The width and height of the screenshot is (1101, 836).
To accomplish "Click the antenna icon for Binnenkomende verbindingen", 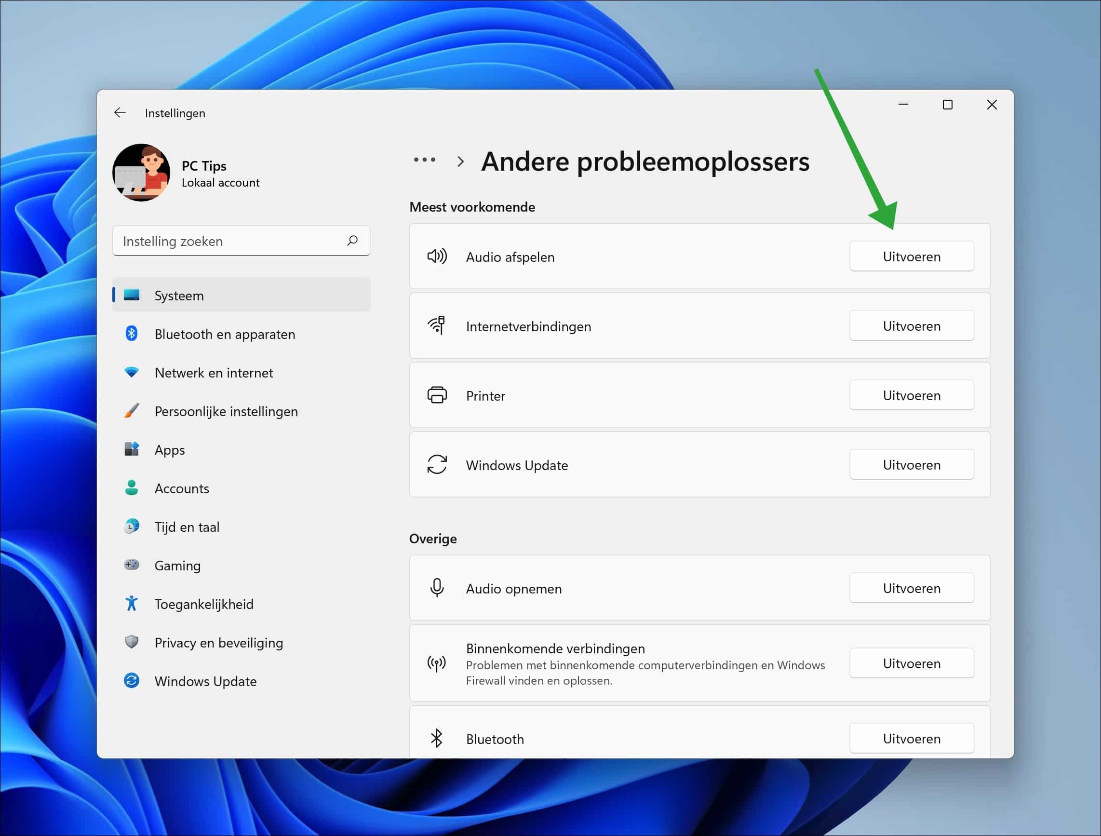I will (x=437, y=663).
